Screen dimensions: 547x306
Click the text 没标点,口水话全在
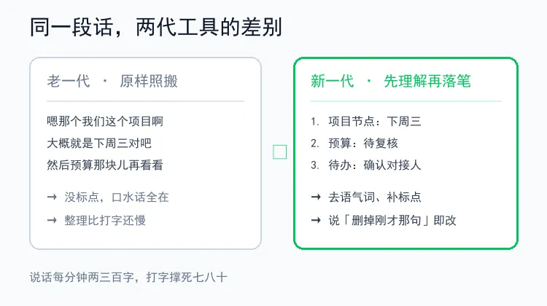pyautogui.click(x=117, y=197)
